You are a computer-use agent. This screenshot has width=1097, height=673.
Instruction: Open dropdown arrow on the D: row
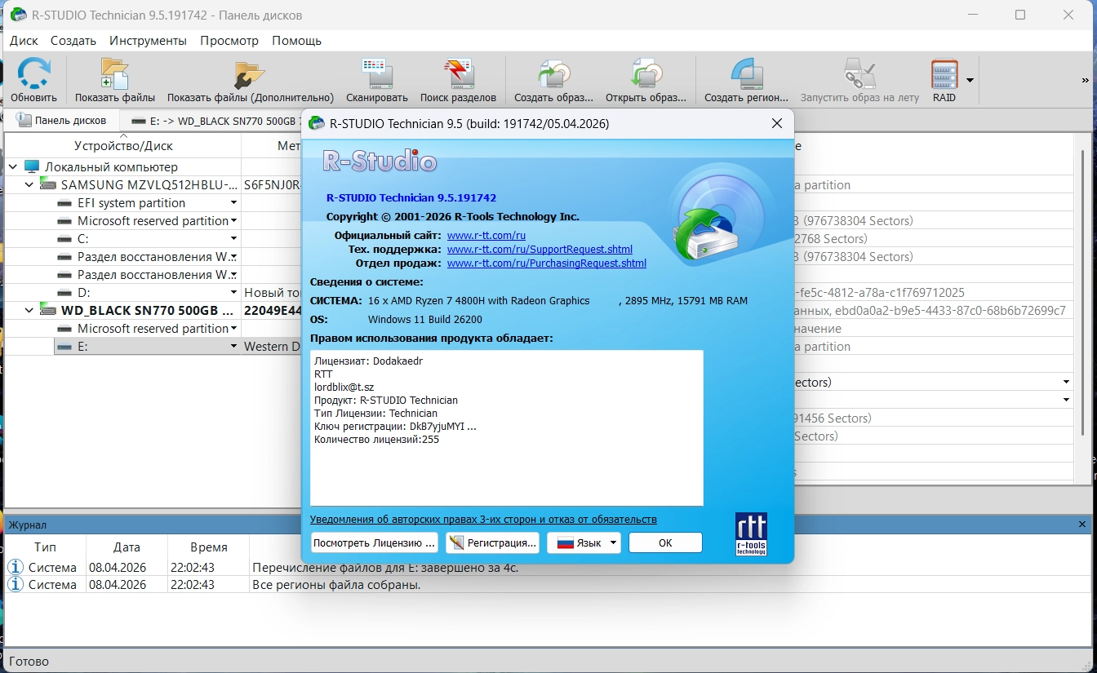233,292
